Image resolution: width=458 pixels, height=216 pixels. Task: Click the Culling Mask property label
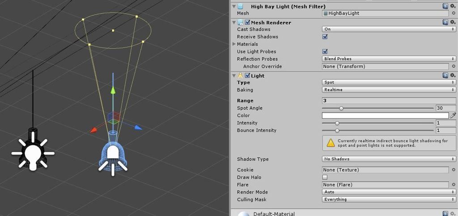[251, 199]
